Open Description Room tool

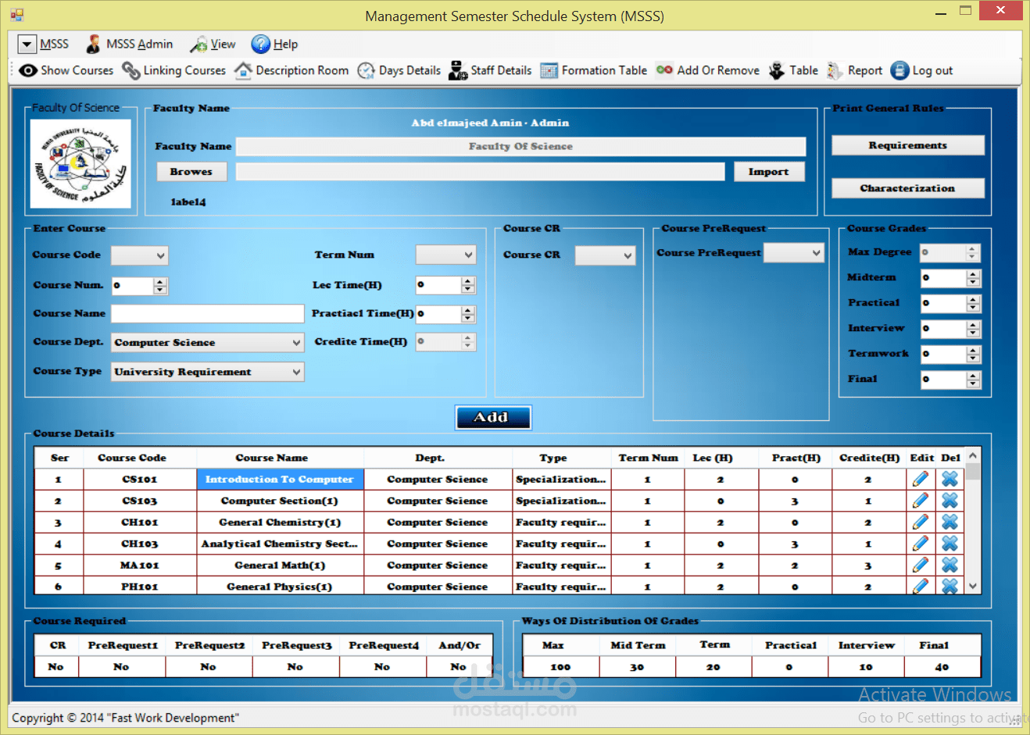click(291, 70)
